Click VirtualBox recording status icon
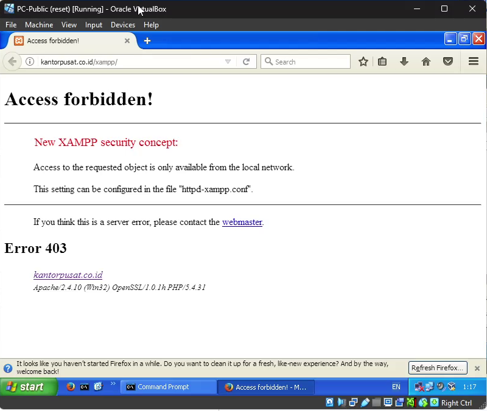487x411 pixels. (x=399, y=402)
